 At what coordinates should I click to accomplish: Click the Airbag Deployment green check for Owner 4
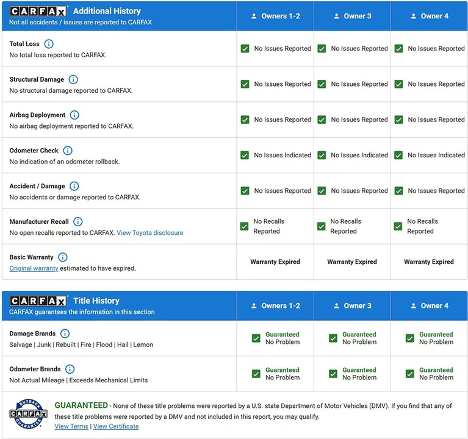(398, 120)
